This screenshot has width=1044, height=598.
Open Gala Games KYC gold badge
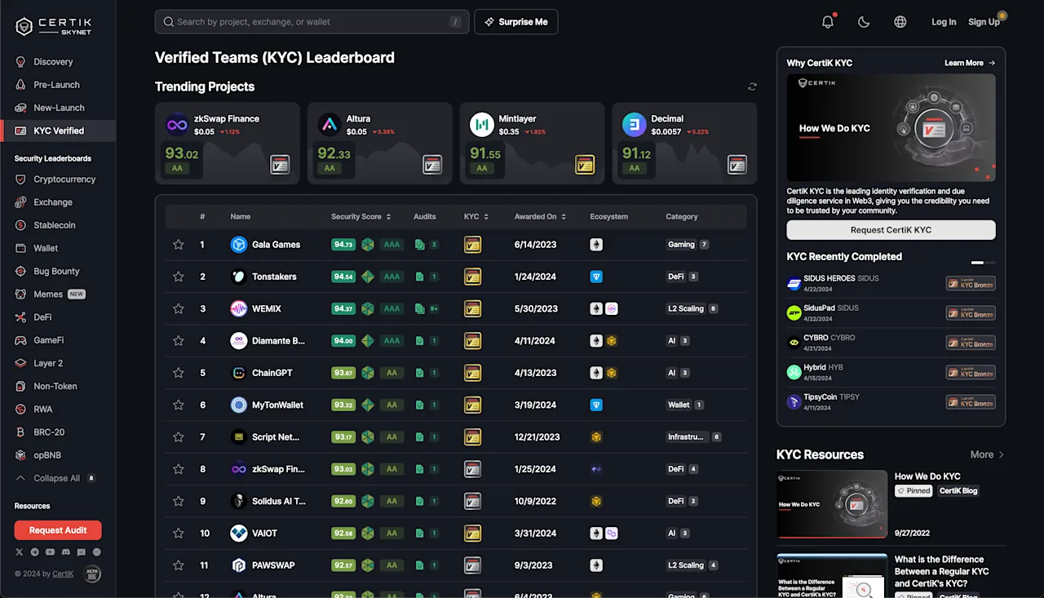pos(472,245)
